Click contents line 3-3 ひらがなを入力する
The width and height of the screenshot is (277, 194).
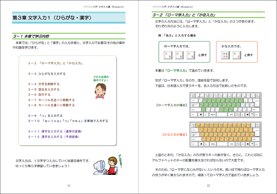47,74
